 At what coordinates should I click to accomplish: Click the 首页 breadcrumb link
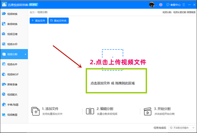(x=32, y=12)
